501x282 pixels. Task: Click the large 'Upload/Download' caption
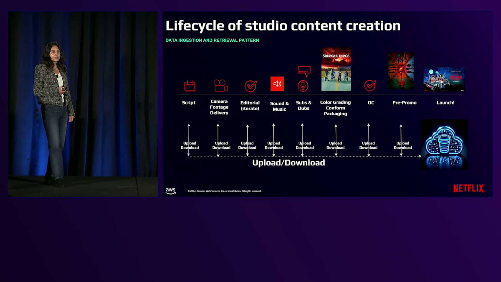coord(288,163)
